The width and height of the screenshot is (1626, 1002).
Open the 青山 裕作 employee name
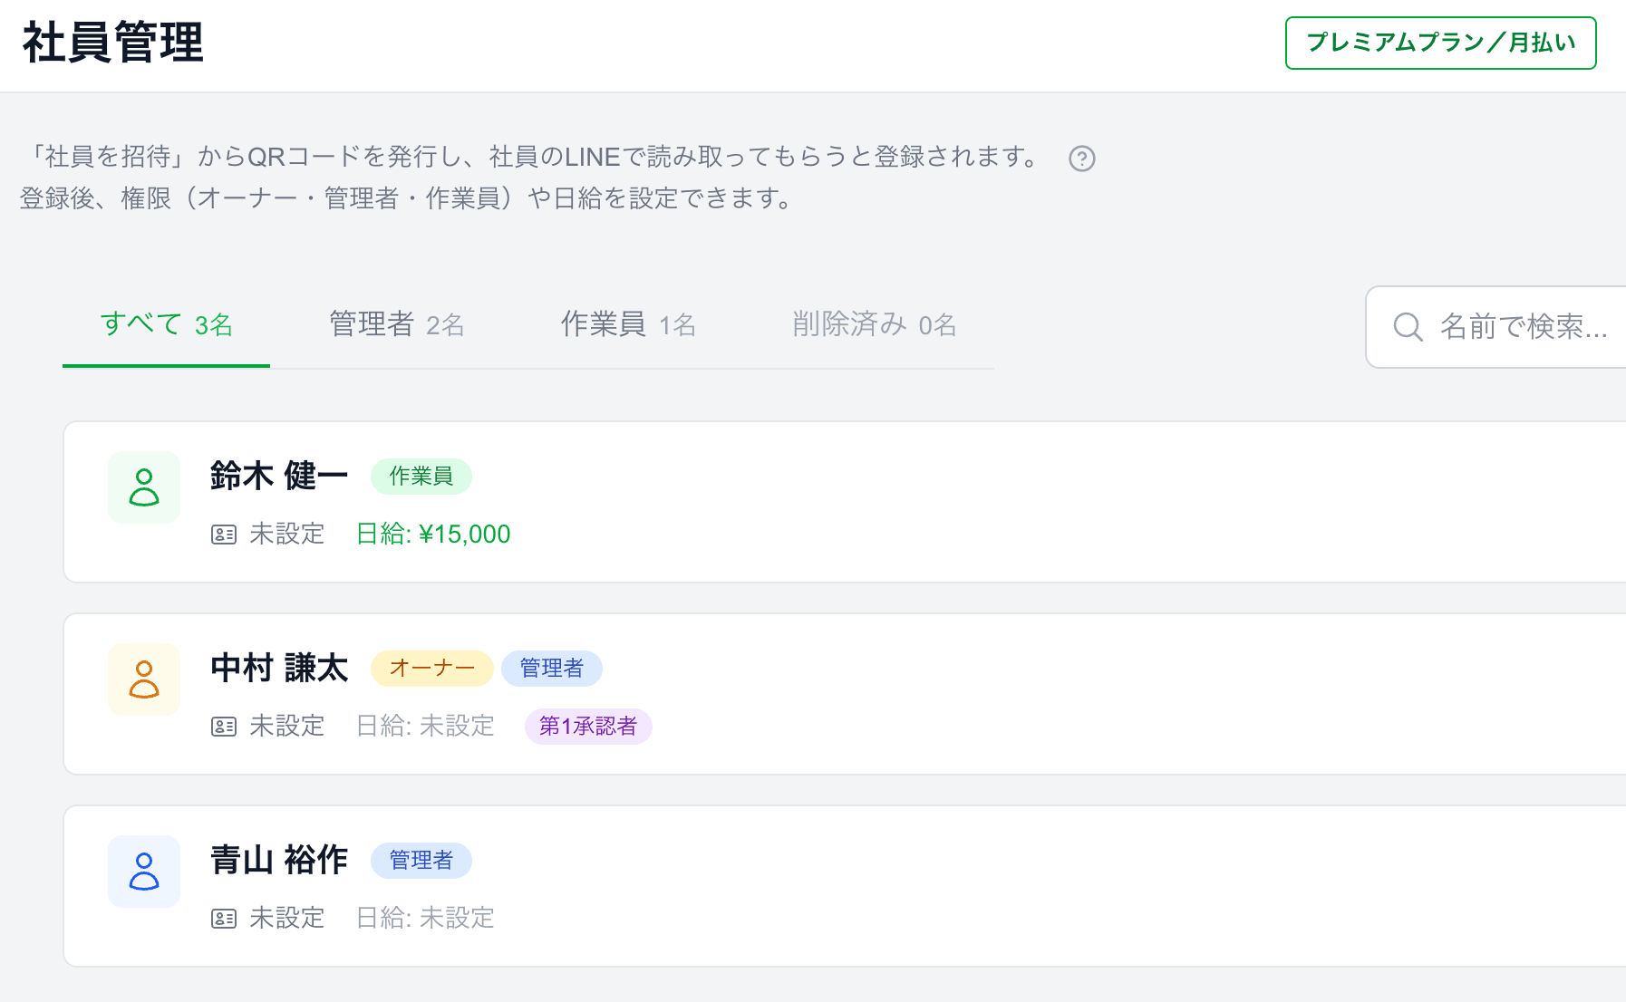click(x=279, y=860)
